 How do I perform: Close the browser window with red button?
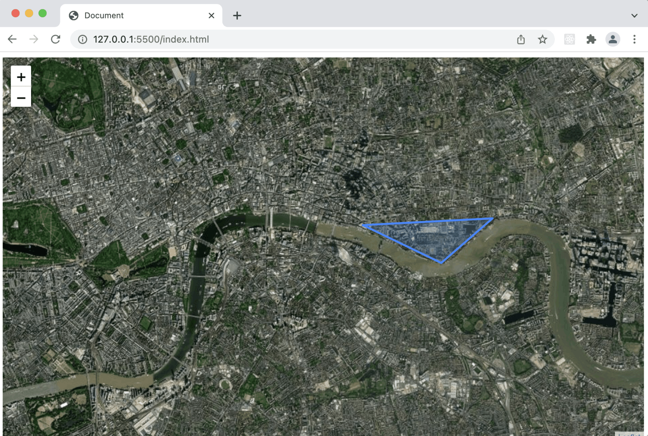click(15, 13)
